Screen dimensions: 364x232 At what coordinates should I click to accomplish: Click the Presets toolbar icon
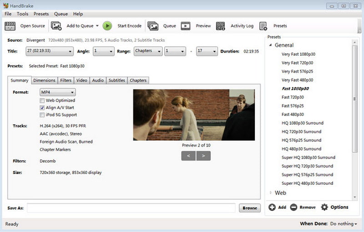[x=263, y=26]
